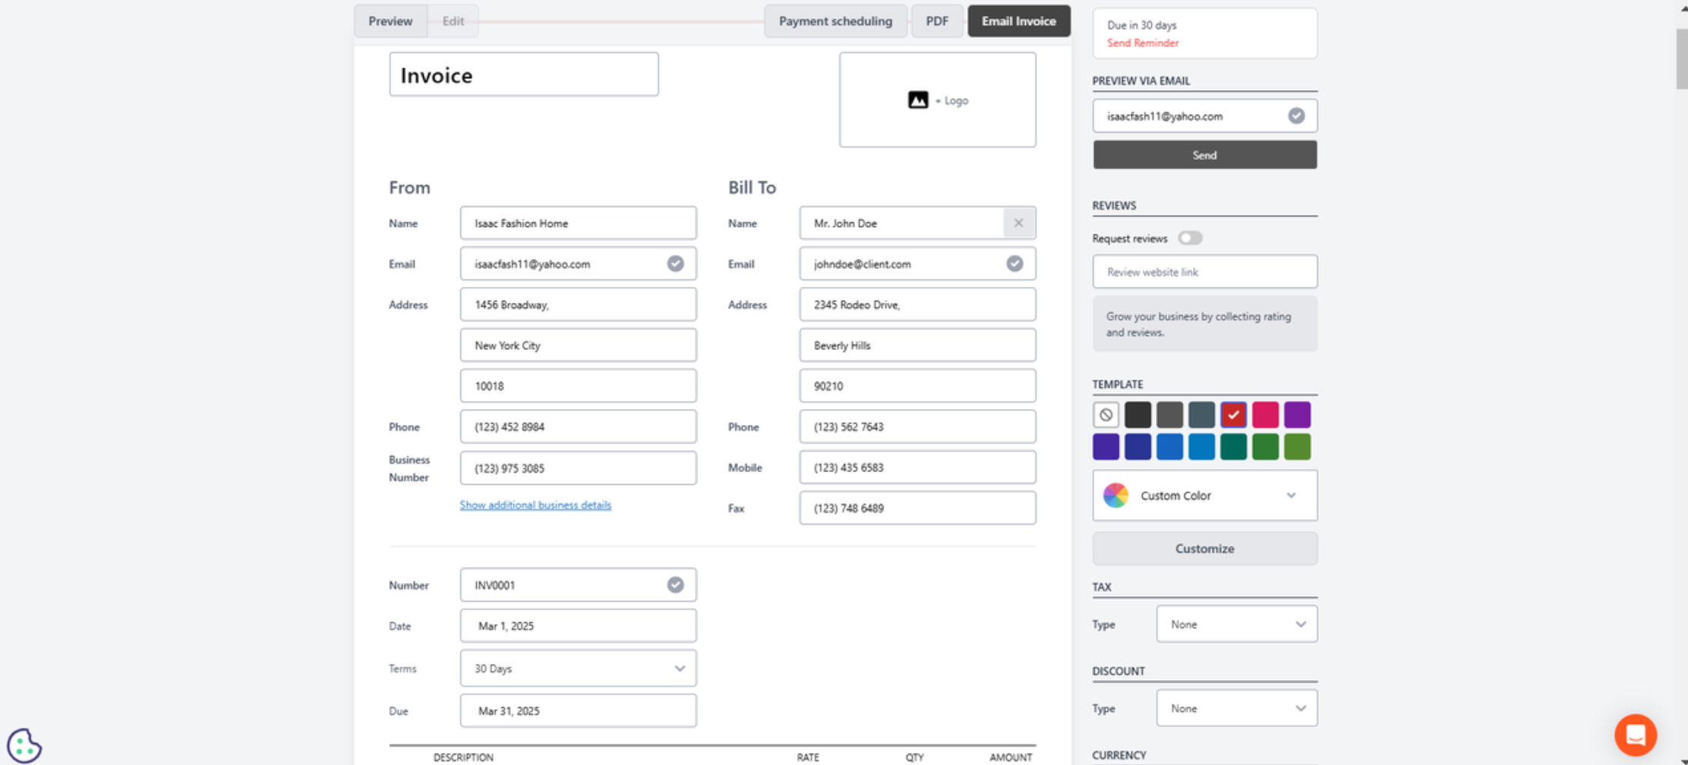Click checkmark icon beside johndoe@client.com
1688x765 pixels.
pos(1014,263)
